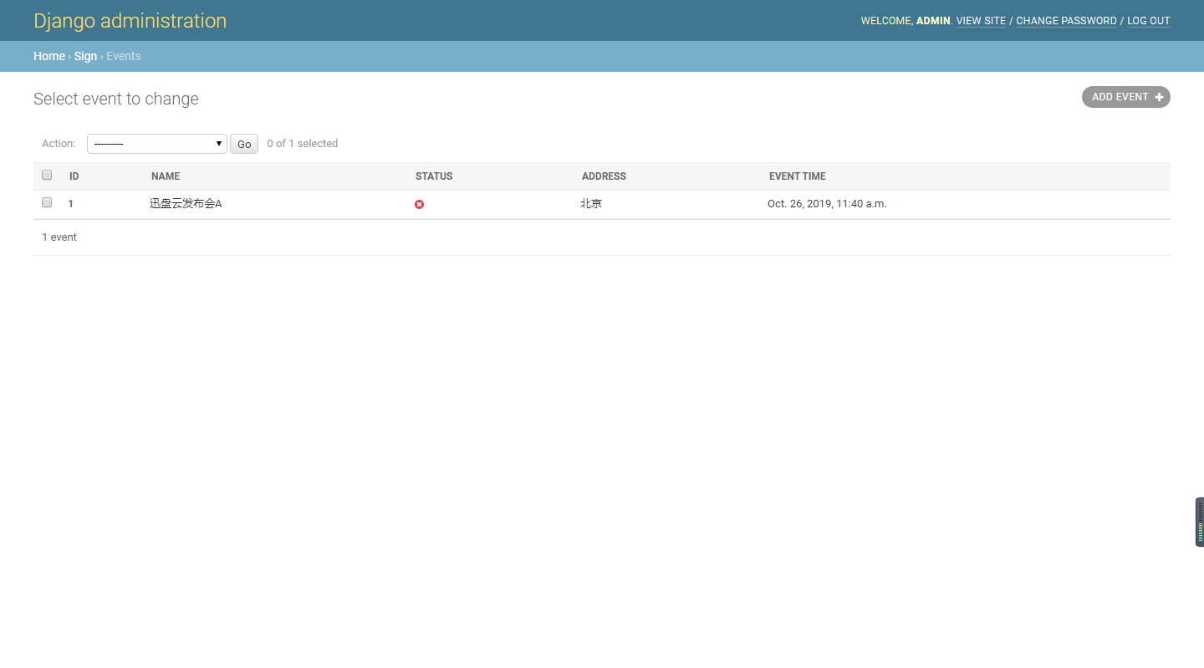Screen dimensions: 1204x668
Task: Tick the checkbox for event row 1
Action: [x=47, y=202]
